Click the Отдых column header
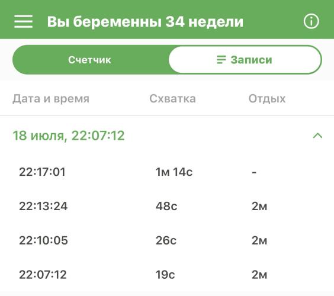Viewport: 334px width, 296px height. tap(267, 99)
